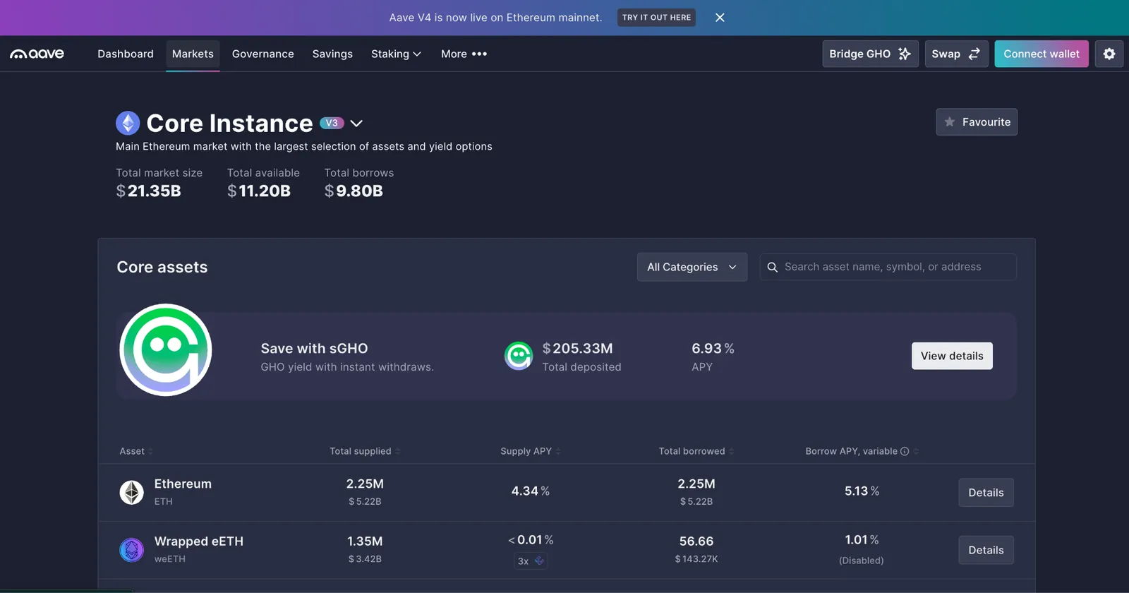This screenshot has height=593, width=1129.
Task: Go to the Dashboard tab
Action: click(126, 54)
